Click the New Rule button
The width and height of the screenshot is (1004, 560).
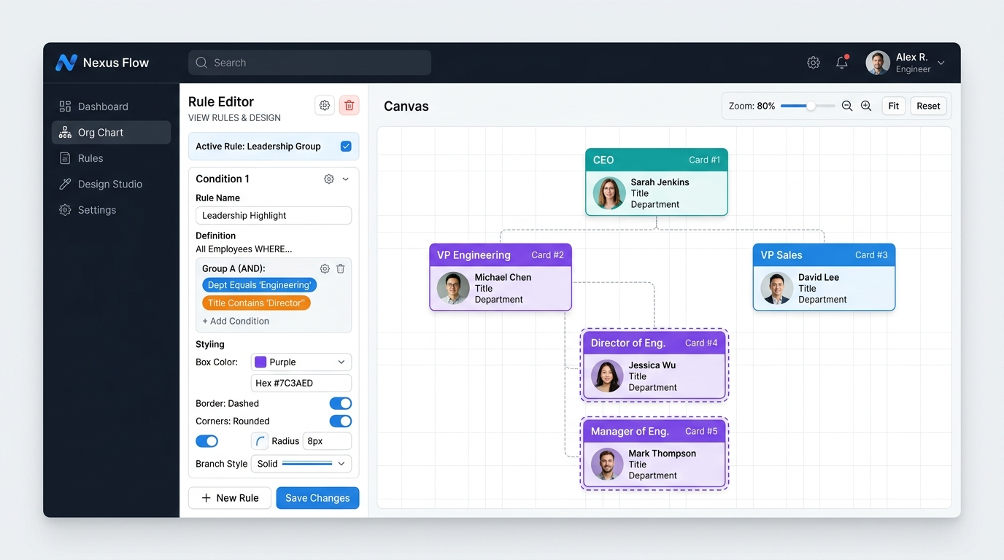pyautogui.click(x=230, y=498)
